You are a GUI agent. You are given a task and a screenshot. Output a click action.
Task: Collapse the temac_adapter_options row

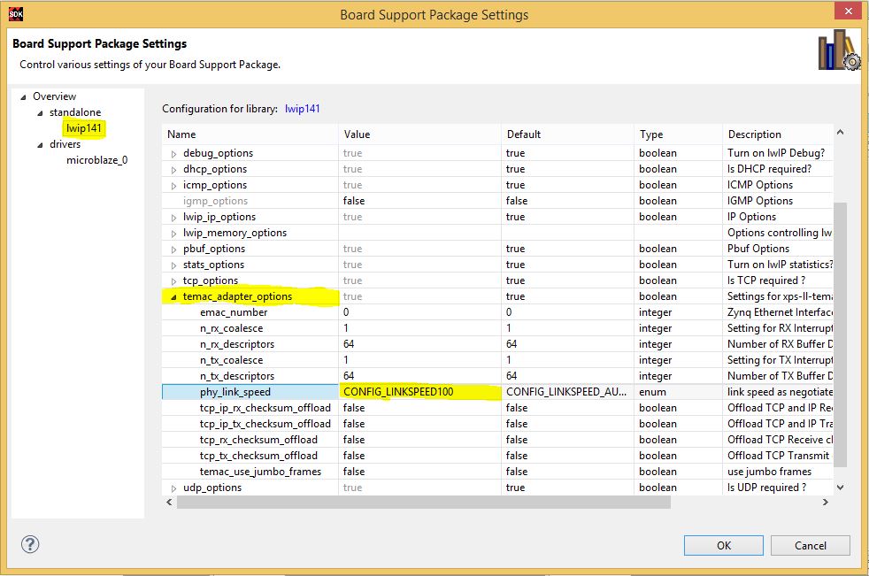point(173,297)
